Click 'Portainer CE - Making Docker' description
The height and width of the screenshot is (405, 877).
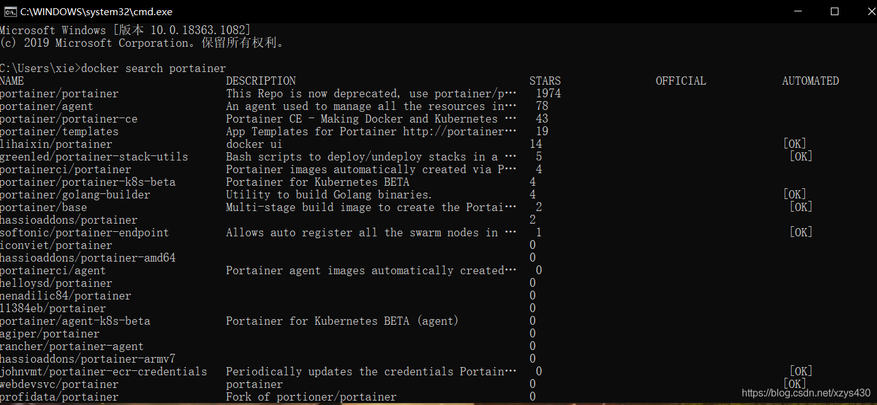click(x=372, y=119)
